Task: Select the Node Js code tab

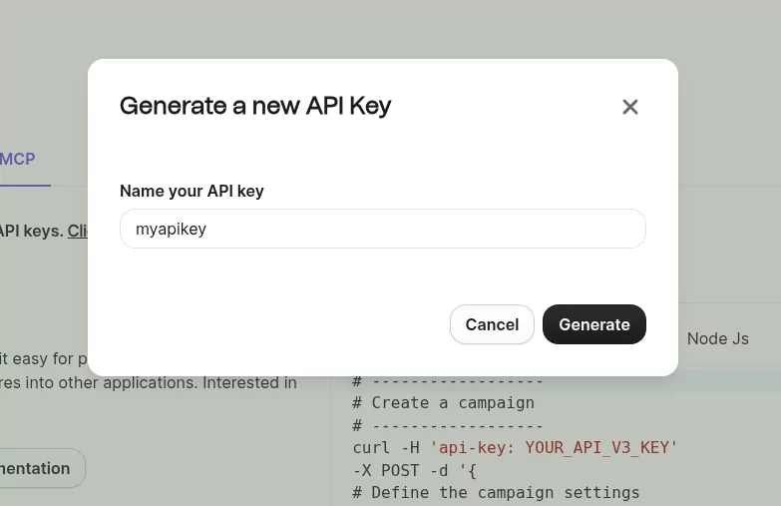Action: 717,338
